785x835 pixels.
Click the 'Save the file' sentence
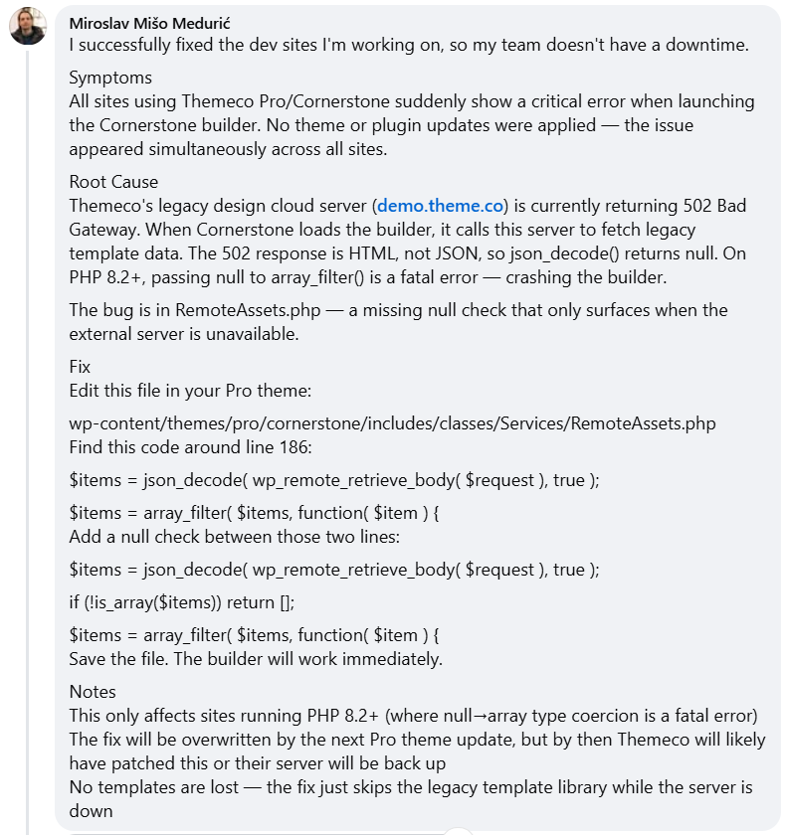pos(256,659)
